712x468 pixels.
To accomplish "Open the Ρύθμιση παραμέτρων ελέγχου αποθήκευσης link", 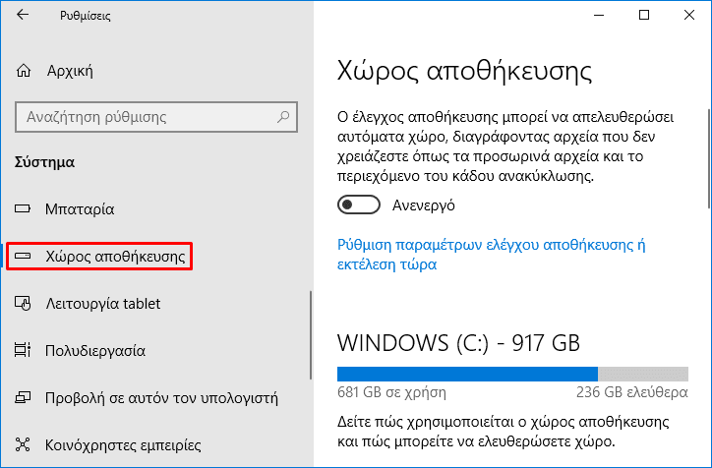I will pyautogui.click(x=492, y=255).
